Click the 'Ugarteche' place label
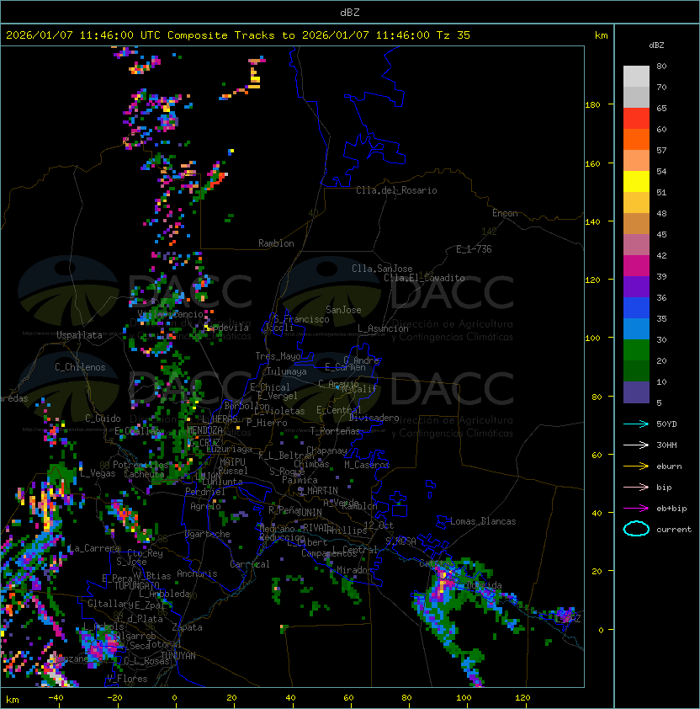The image size is (700, 709). click(208, 534)
